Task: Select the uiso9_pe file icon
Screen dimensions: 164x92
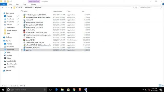Action: [24, 50]
